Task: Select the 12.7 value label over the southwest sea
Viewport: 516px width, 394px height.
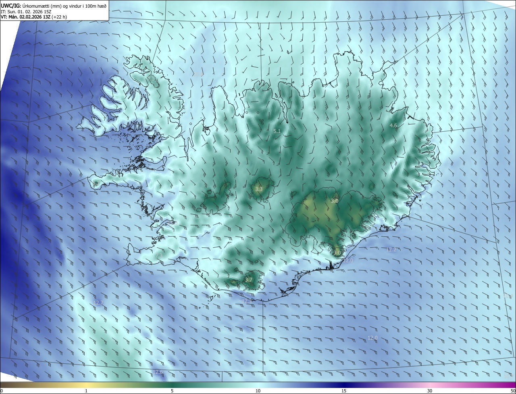Action: pyautogui.click(x=98, y=303)
